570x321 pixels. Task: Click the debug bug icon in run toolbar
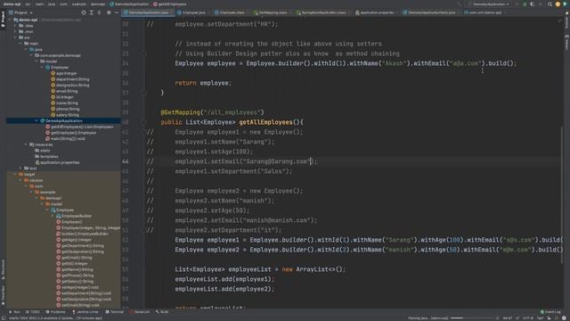point(525,4)
